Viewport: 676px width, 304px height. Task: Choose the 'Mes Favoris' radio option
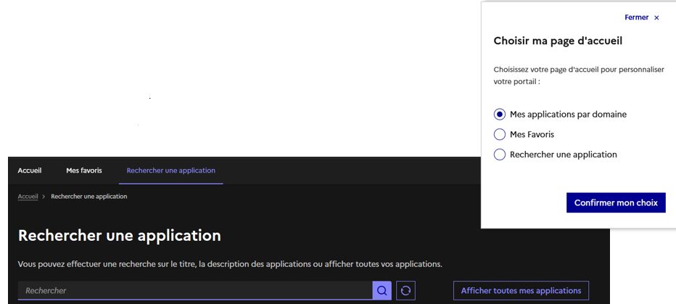pyautogui.click(x=499, y=134)
